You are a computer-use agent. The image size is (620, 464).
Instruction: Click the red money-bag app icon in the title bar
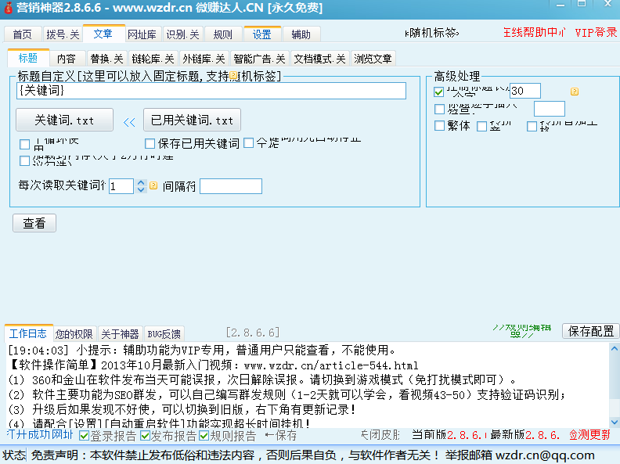[9, 7]
